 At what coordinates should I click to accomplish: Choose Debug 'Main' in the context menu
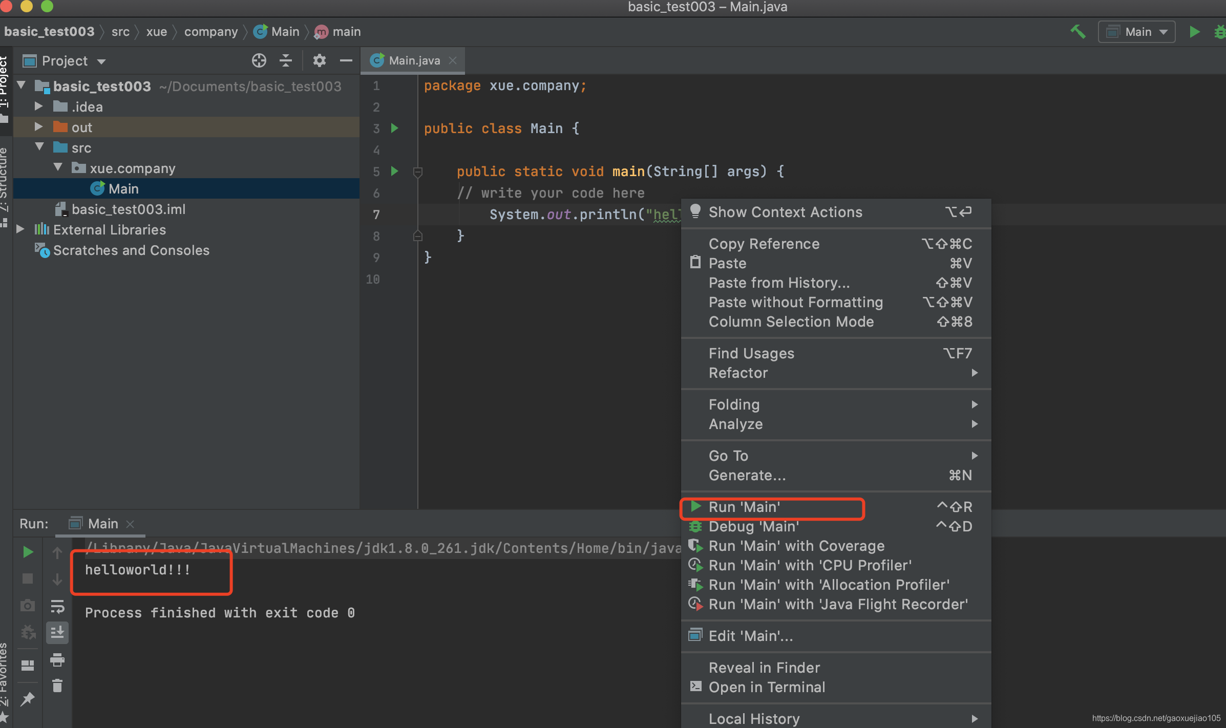[x=753, y=526]
